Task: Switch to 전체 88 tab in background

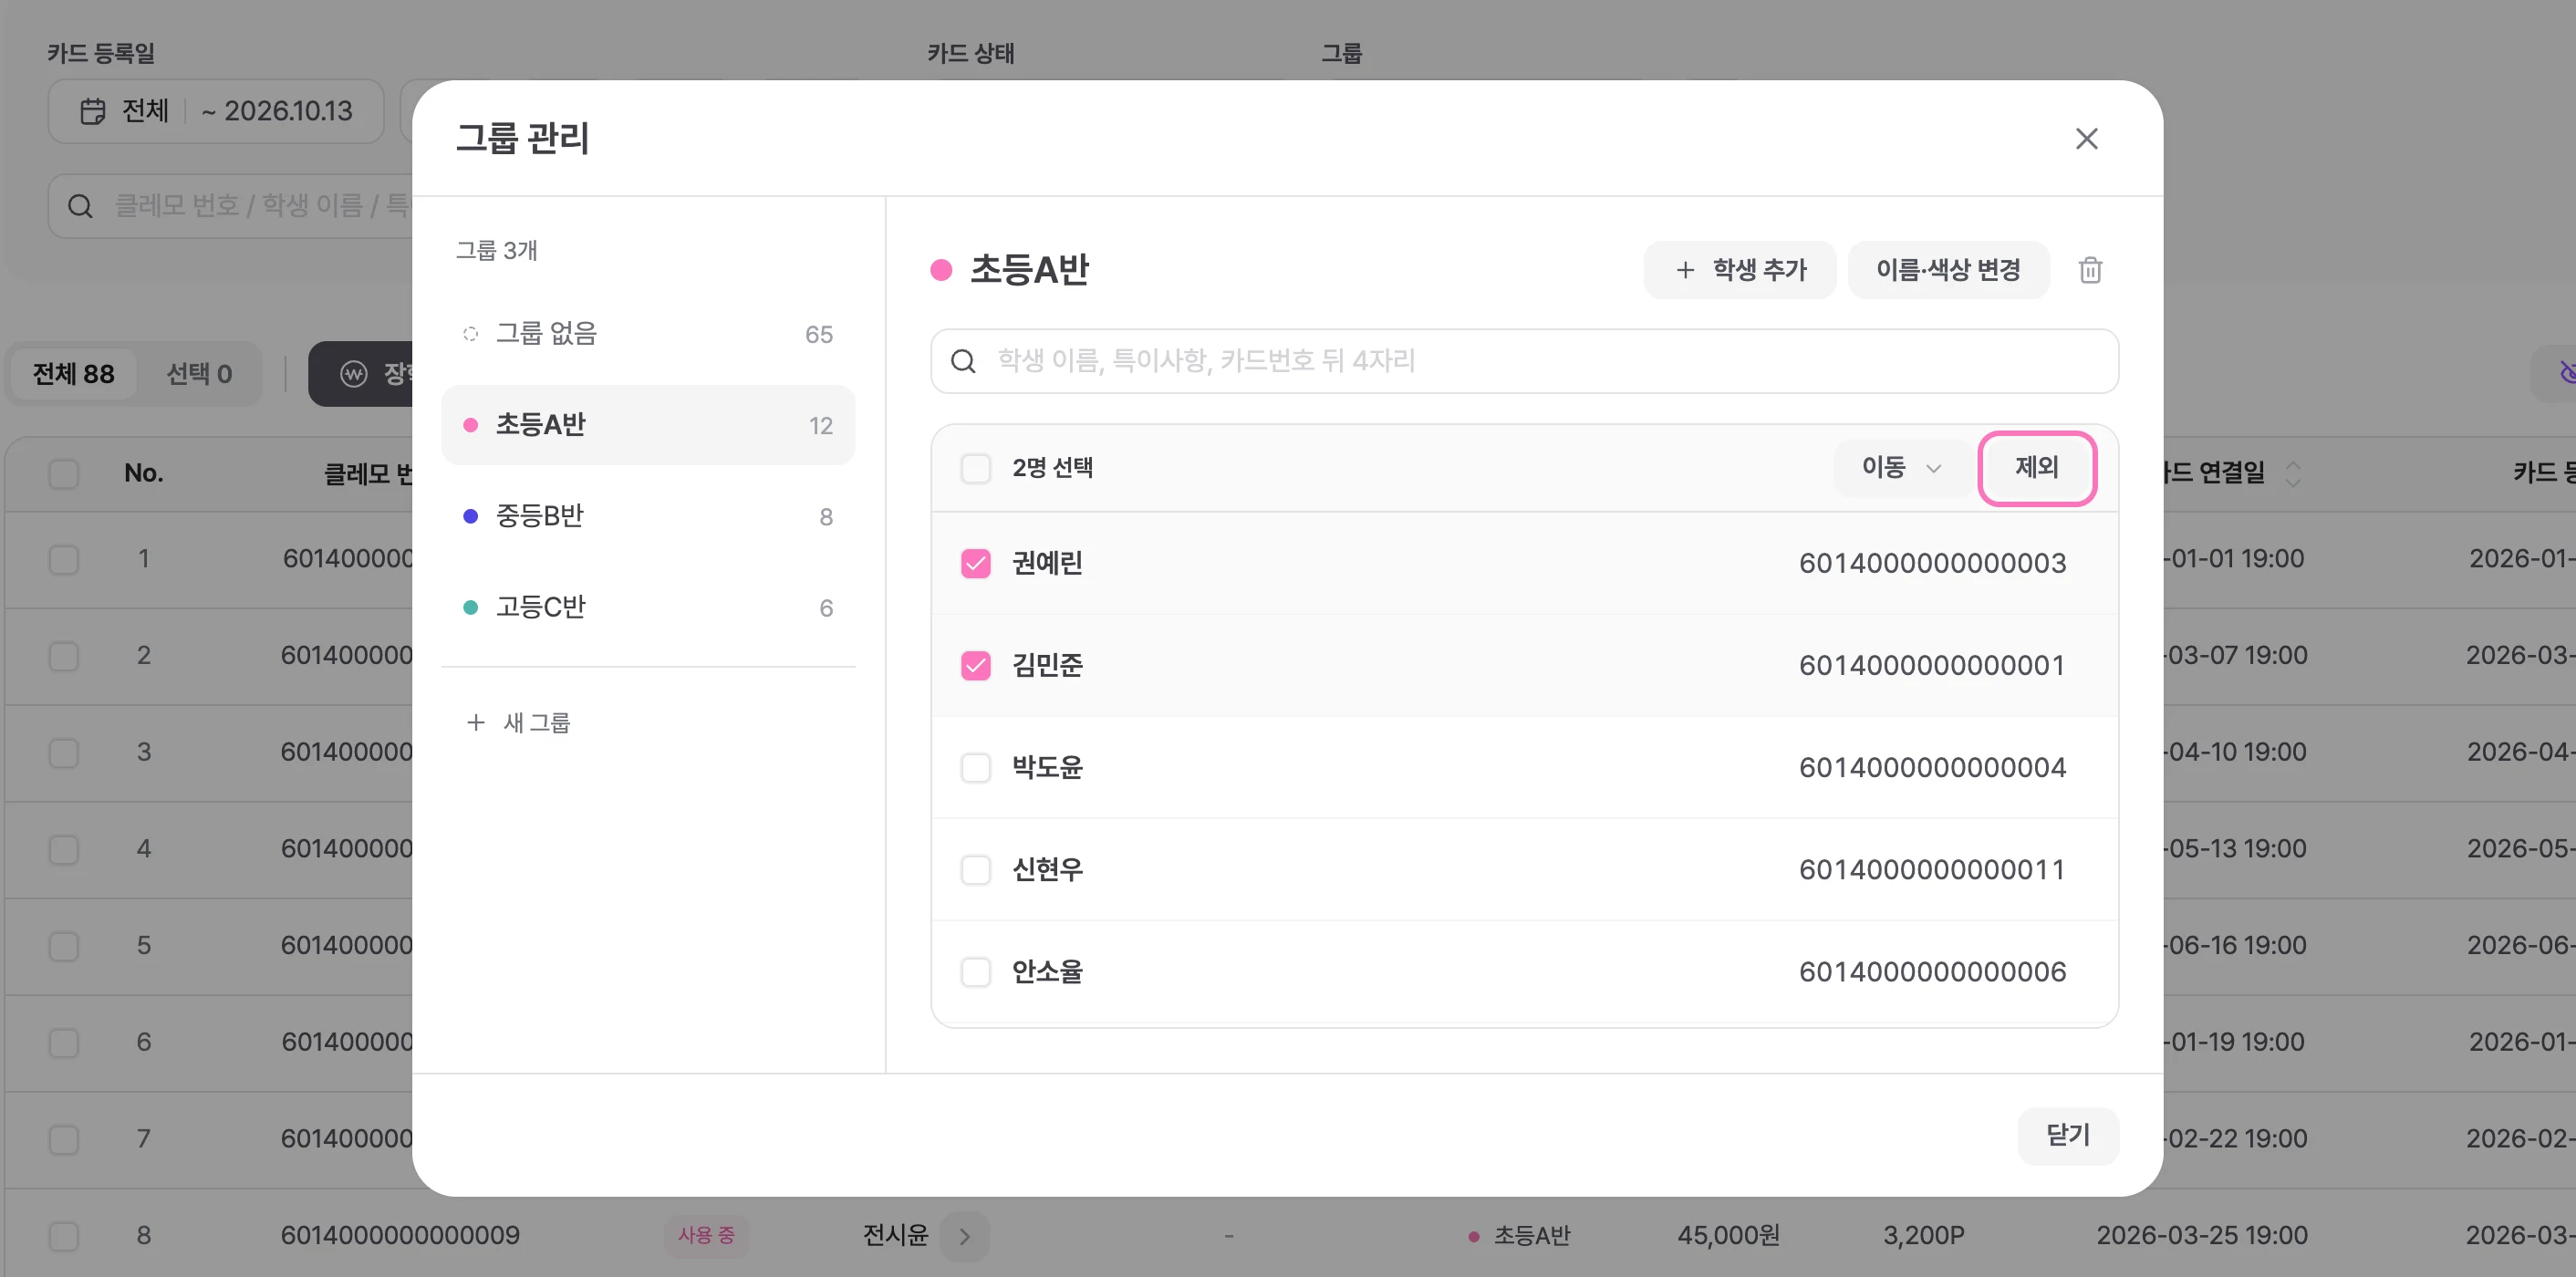Action: [x=73, y=374]
